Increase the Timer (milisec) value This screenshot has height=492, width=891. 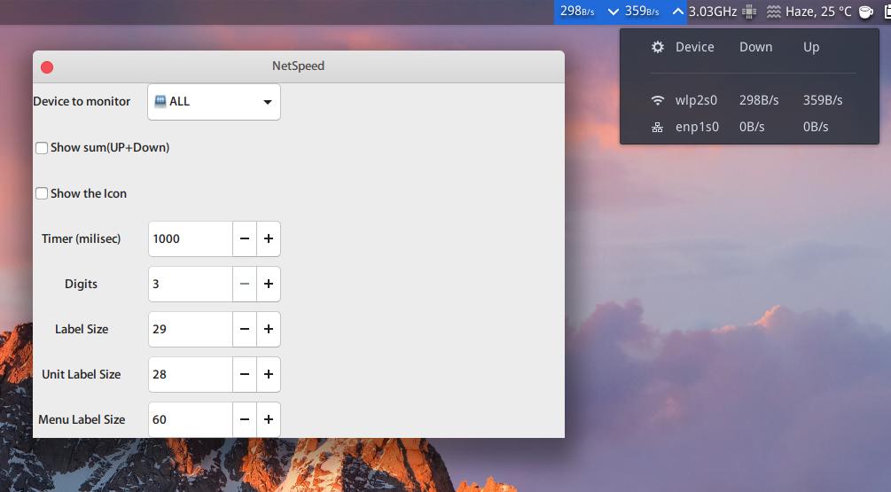pyautogui.click(x=269, y=238)
